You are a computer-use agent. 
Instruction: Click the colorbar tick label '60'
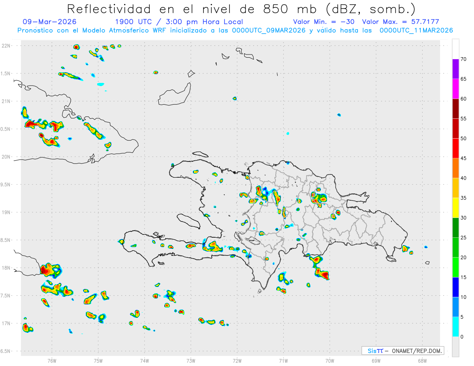[464, 99]
